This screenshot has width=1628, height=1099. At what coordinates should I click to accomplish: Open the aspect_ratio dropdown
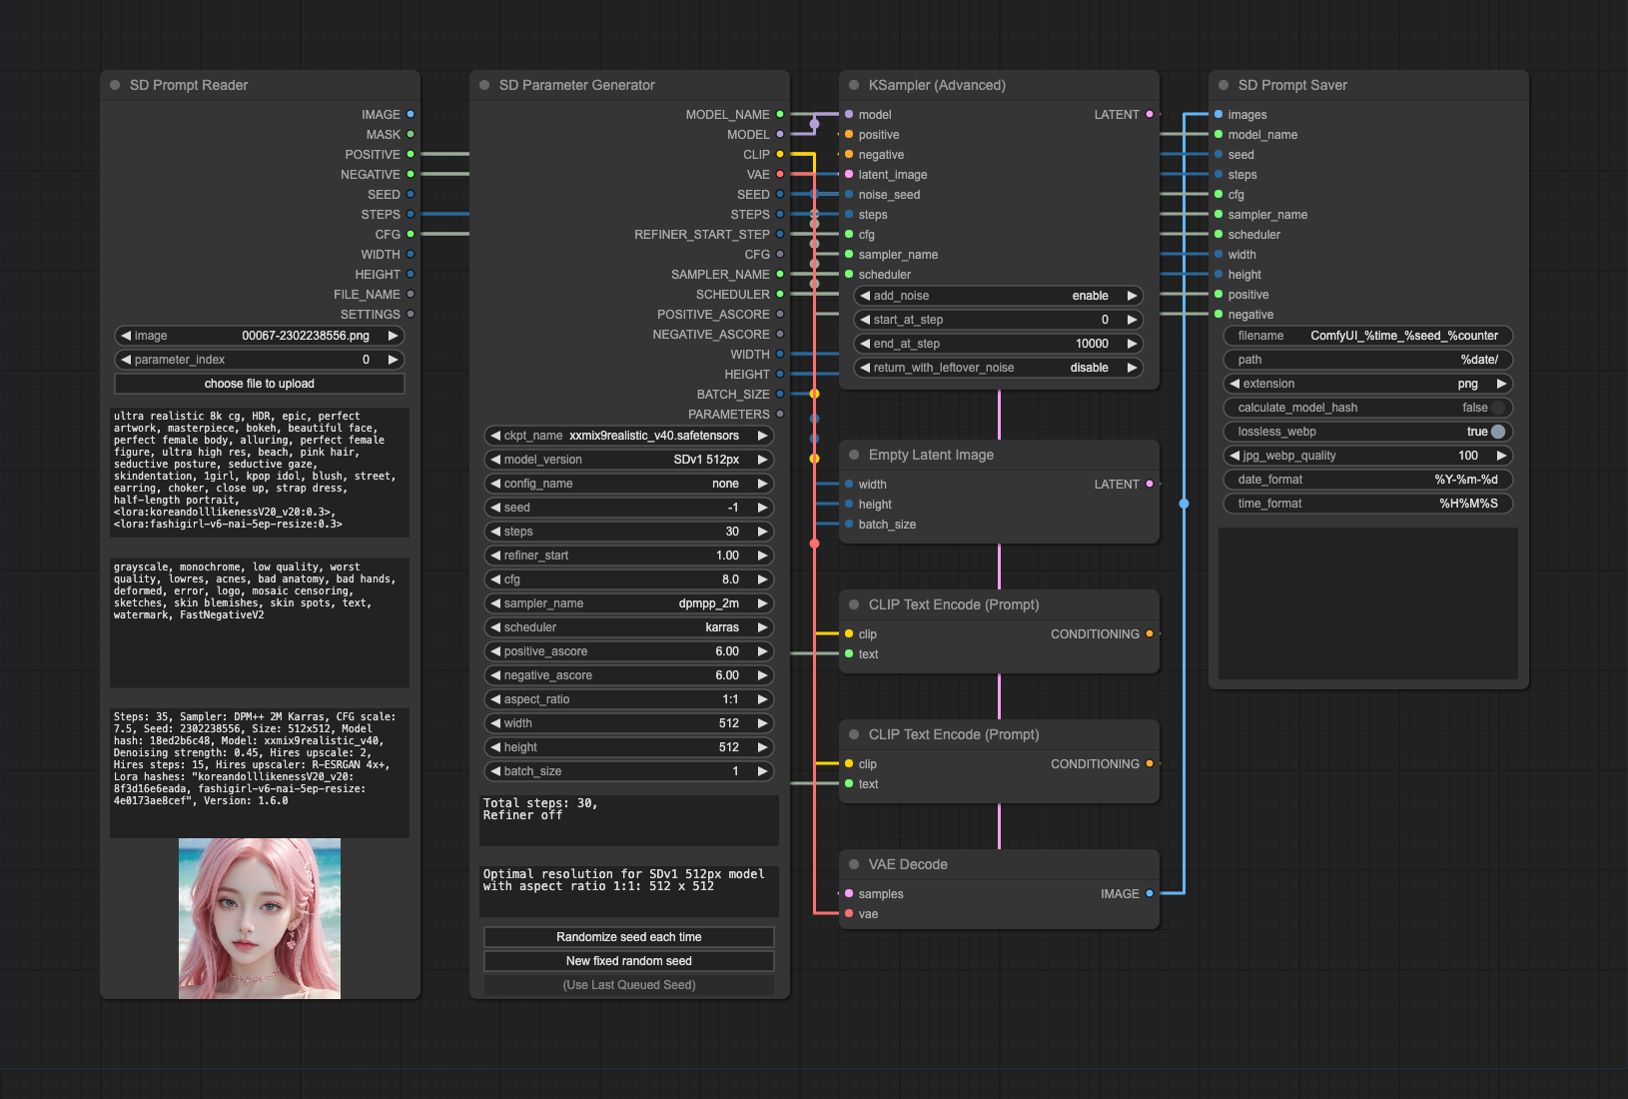[629, 699]
